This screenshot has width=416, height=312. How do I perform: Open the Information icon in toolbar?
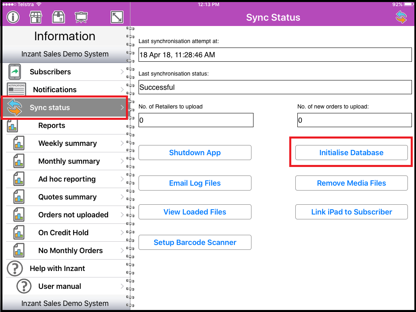(x=13, y=17)
